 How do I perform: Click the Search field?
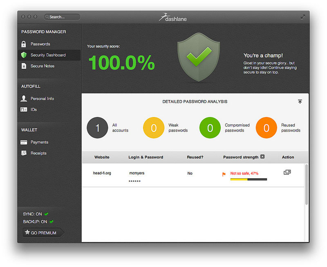62,17
